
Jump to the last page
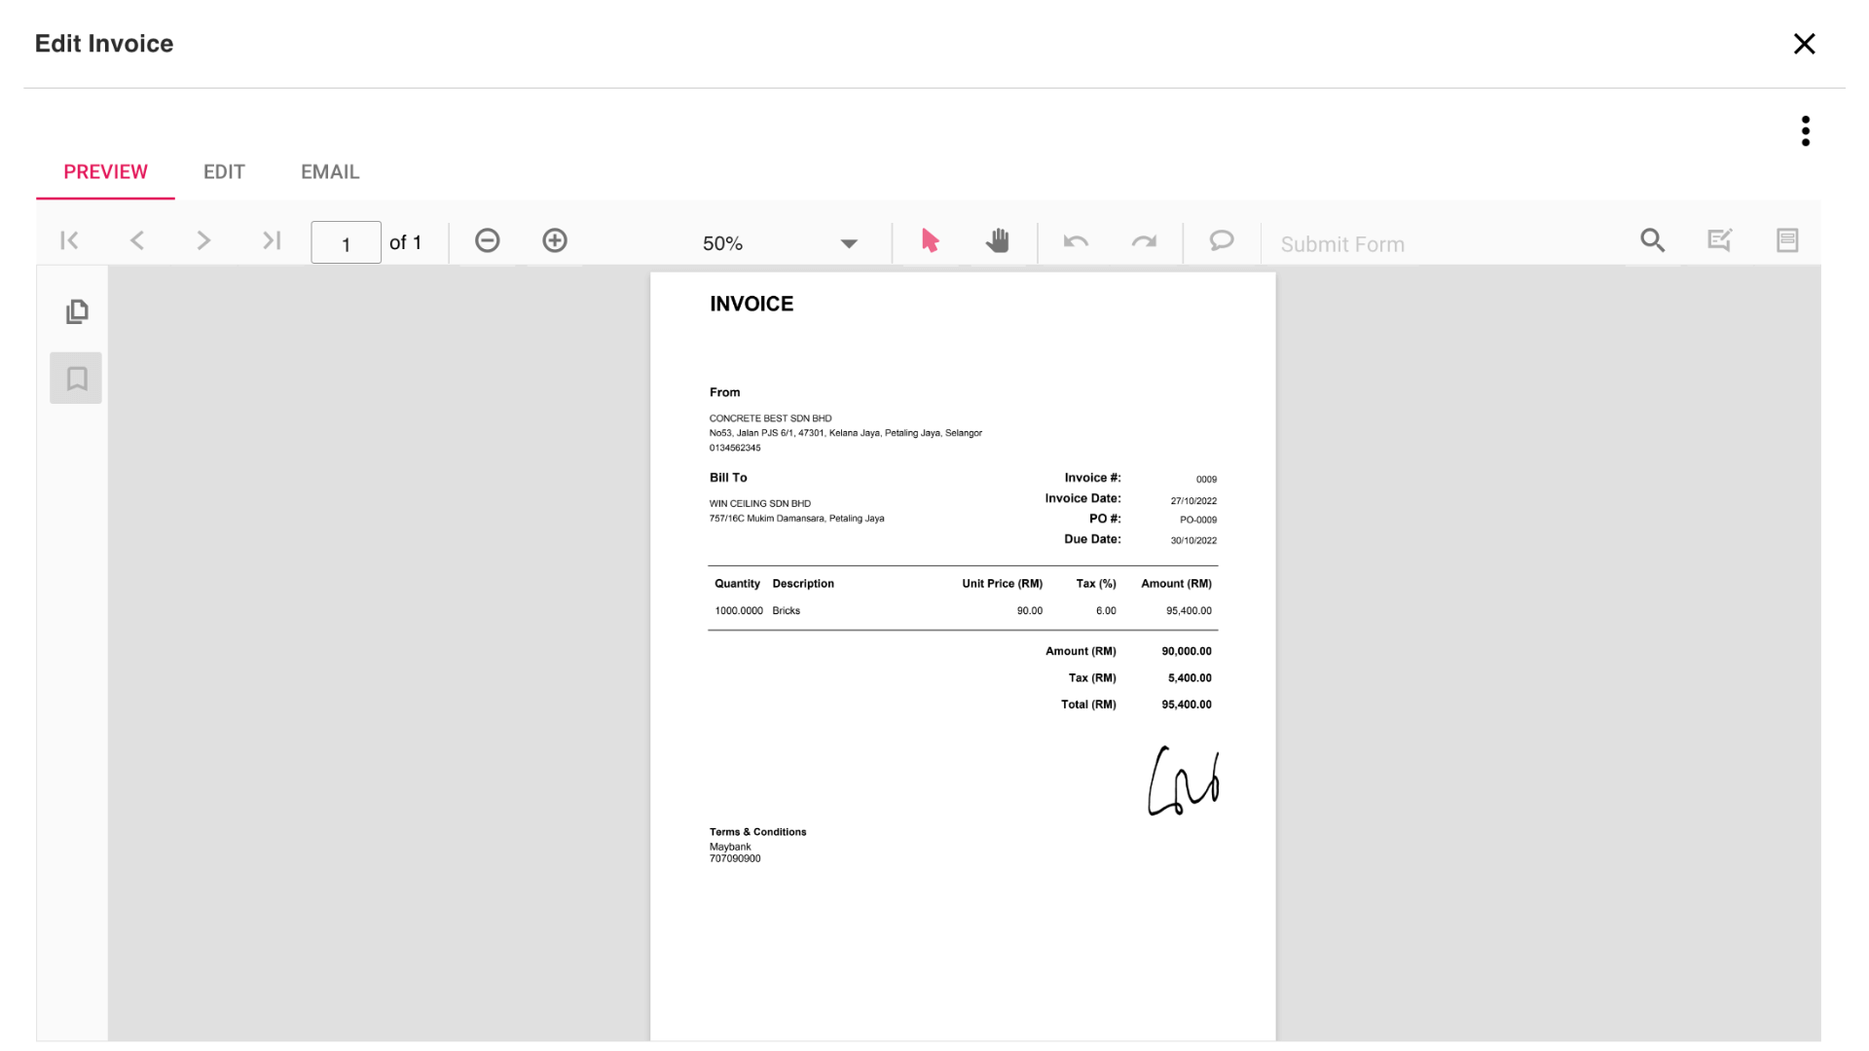point(272,240)
